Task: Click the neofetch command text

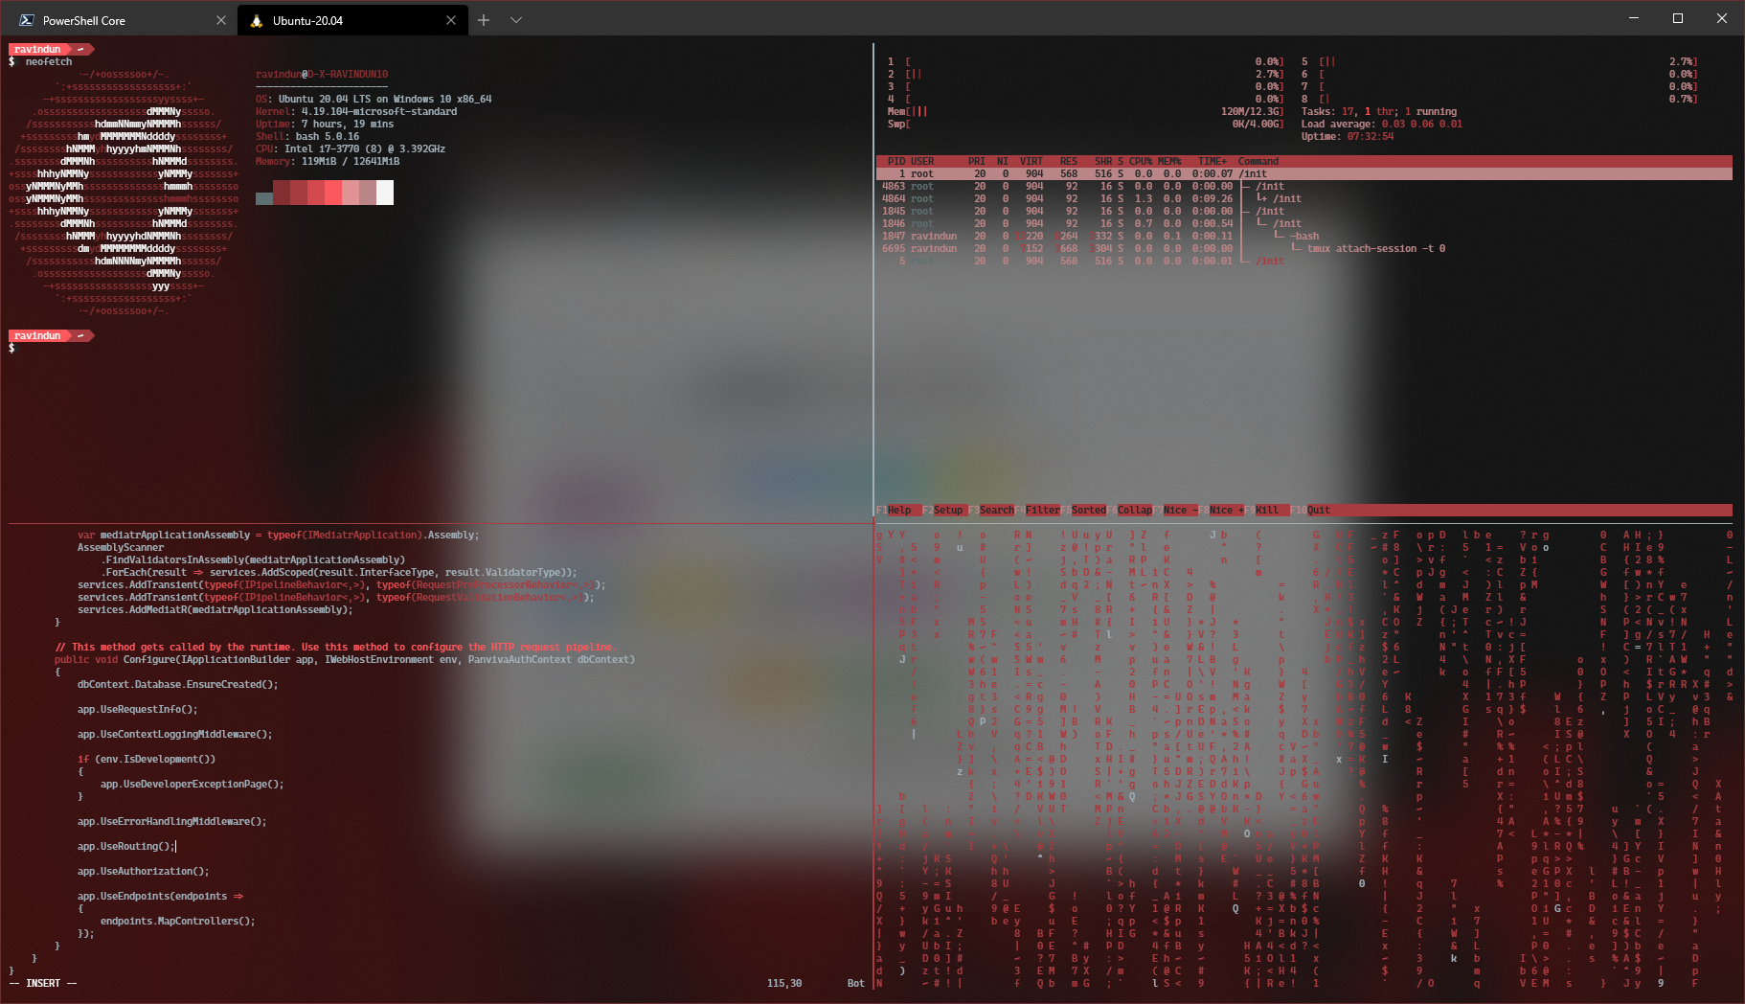Action: tap(49, 61)
